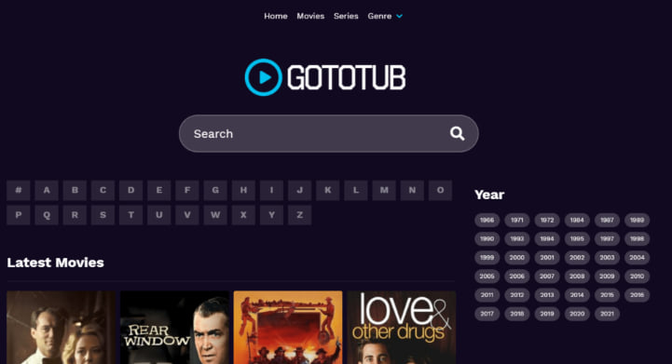Select the 2021 year tag

pos(607,314)
